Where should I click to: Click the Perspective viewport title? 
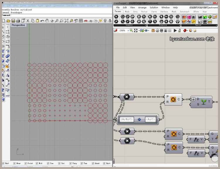(x=18, y=25)
